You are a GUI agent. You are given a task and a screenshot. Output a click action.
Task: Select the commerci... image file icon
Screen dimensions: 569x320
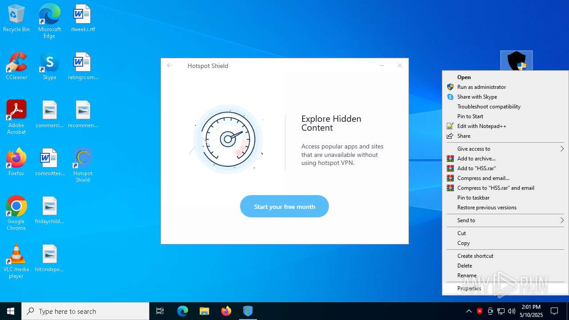49,115
